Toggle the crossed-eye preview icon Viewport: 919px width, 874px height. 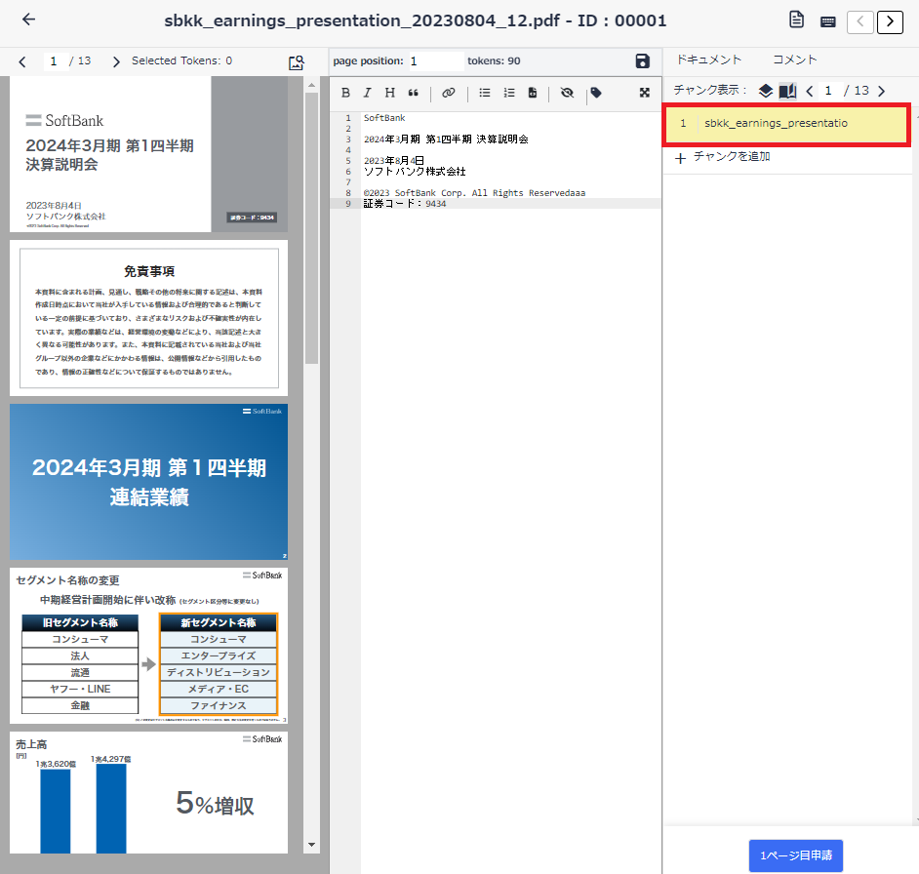point(567,93)
